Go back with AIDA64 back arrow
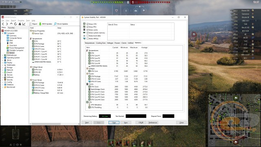This screenshot has height=147, width=261. click(3, 24)
